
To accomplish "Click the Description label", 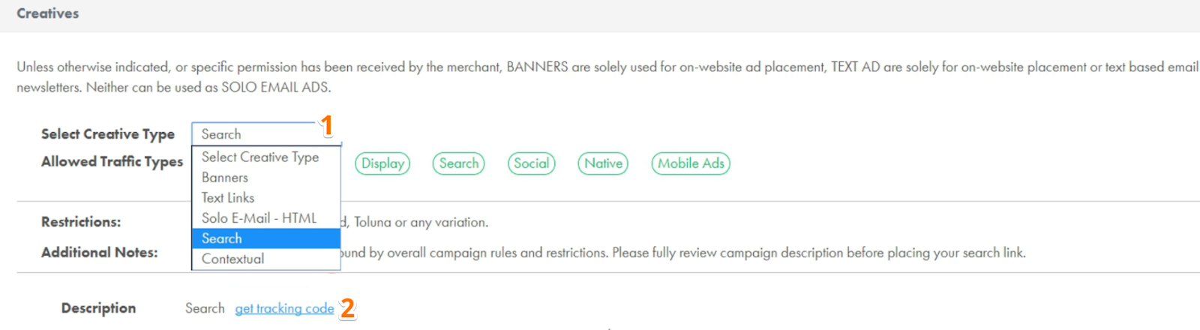I will coord(98,308).
